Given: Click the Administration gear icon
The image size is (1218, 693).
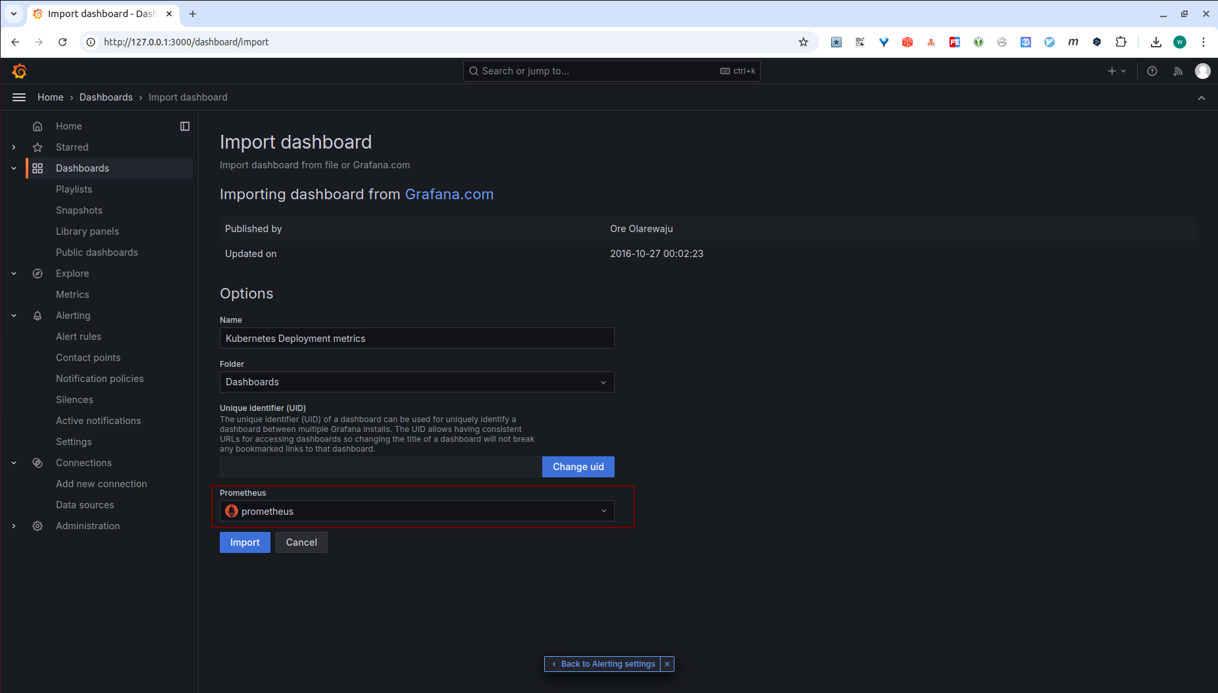Looking at the screenshot, I should coord(38,526).
